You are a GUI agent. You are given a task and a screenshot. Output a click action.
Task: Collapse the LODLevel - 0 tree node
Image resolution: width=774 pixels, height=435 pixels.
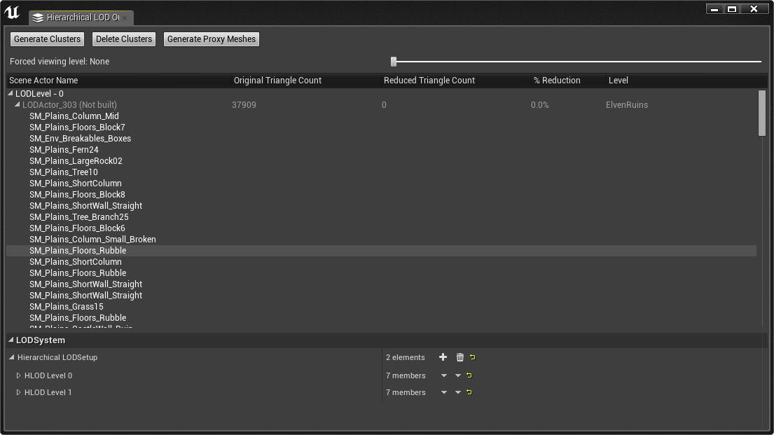tap(11, 93)
